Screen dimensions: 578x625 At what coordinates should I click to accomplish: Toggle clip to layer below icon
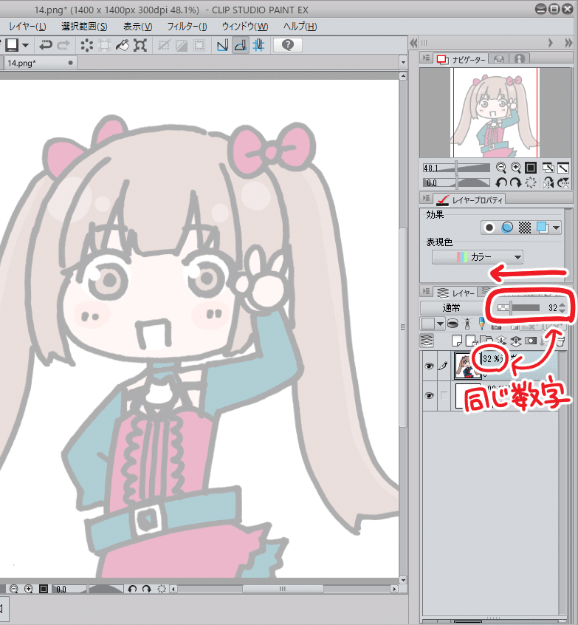(453, 324)
